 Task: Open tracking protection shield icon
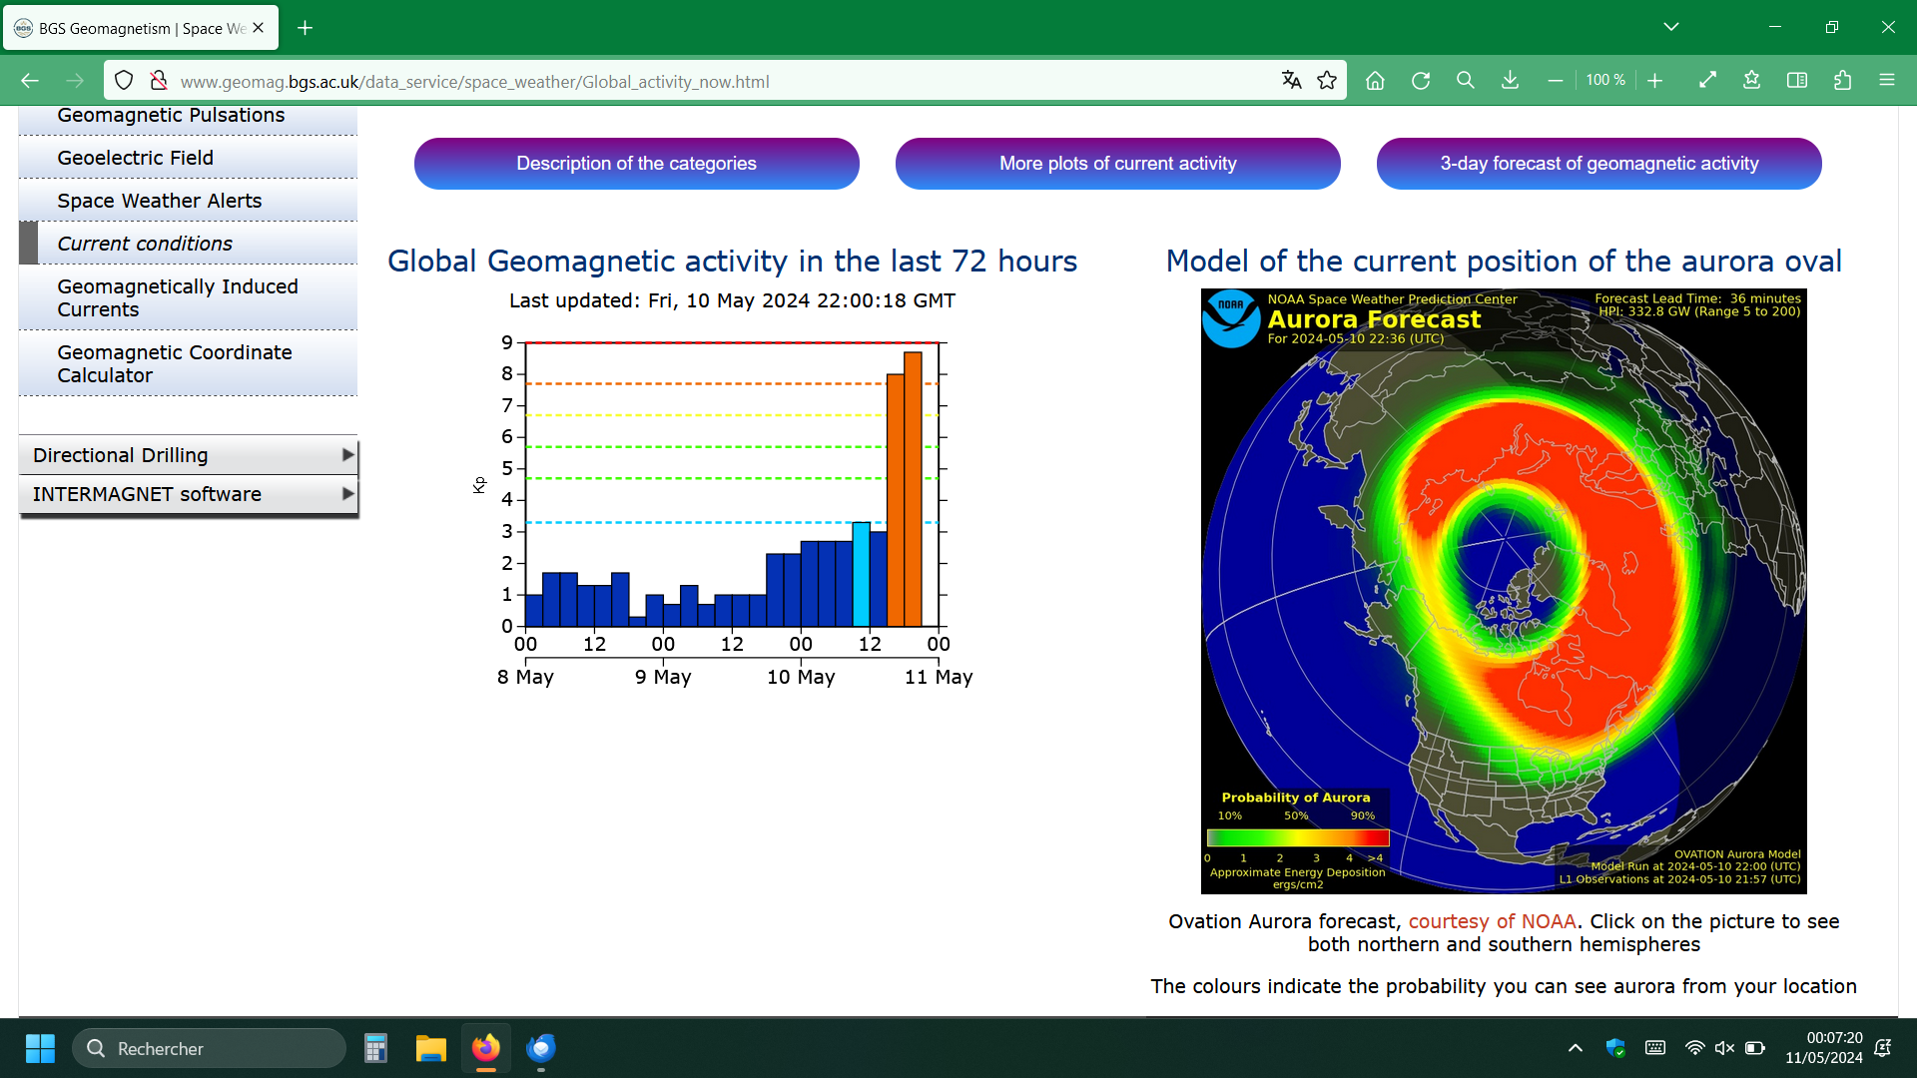(x=124, y=81)
